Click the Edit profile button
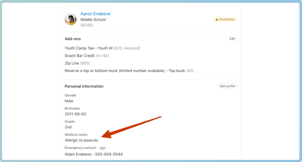This screenshot has width=302, height=162. (227, 86)
